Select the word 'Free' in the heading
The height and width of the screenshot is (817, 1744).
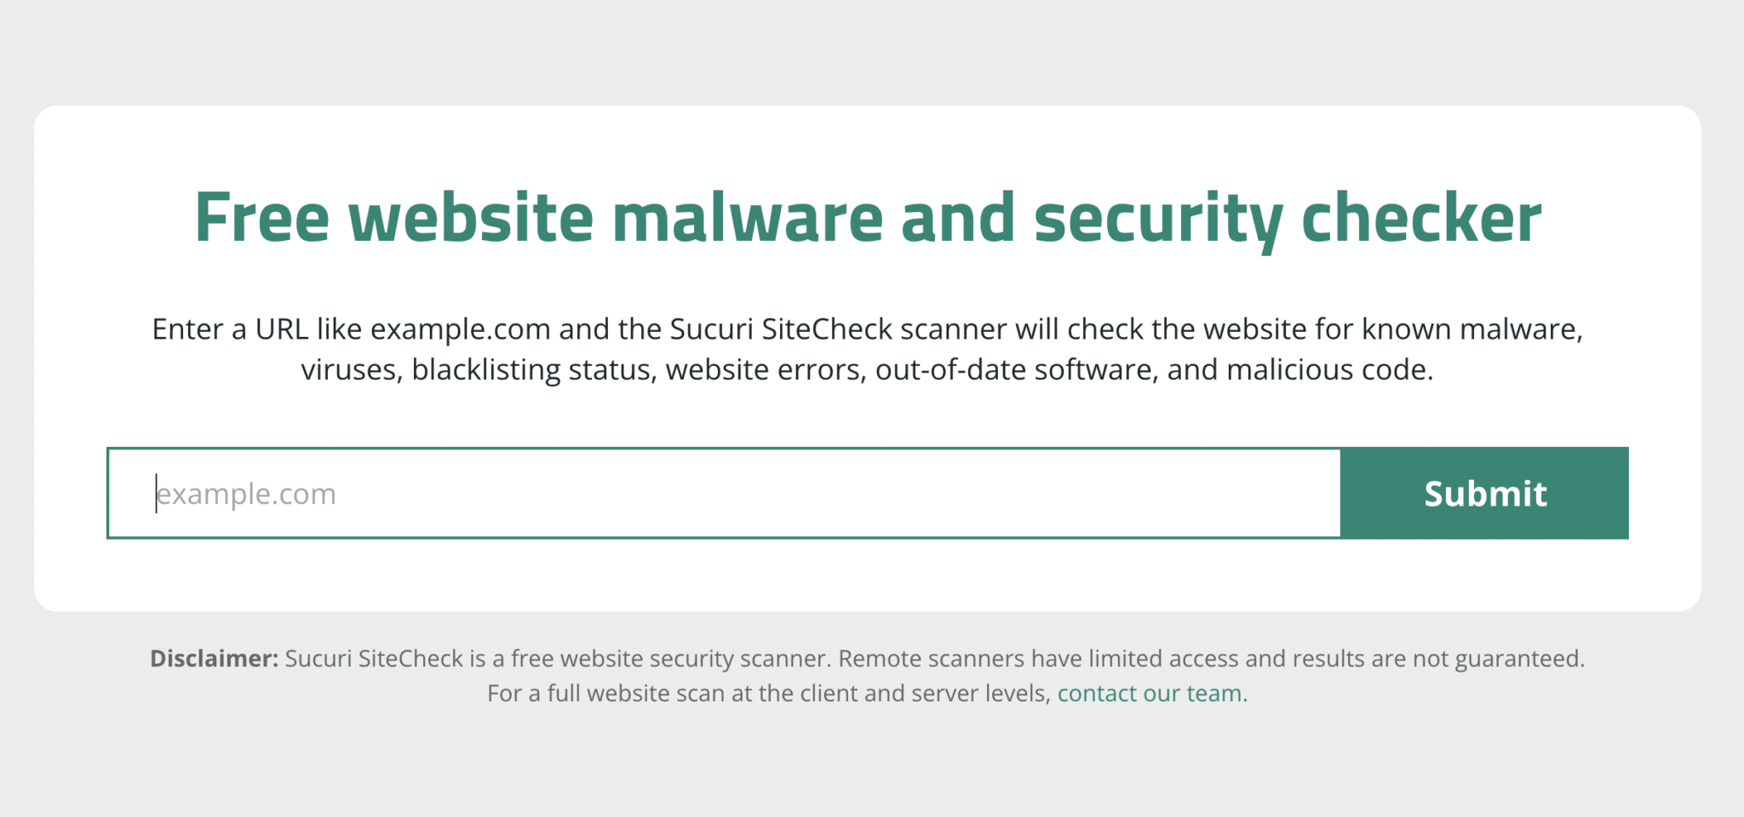262,218
